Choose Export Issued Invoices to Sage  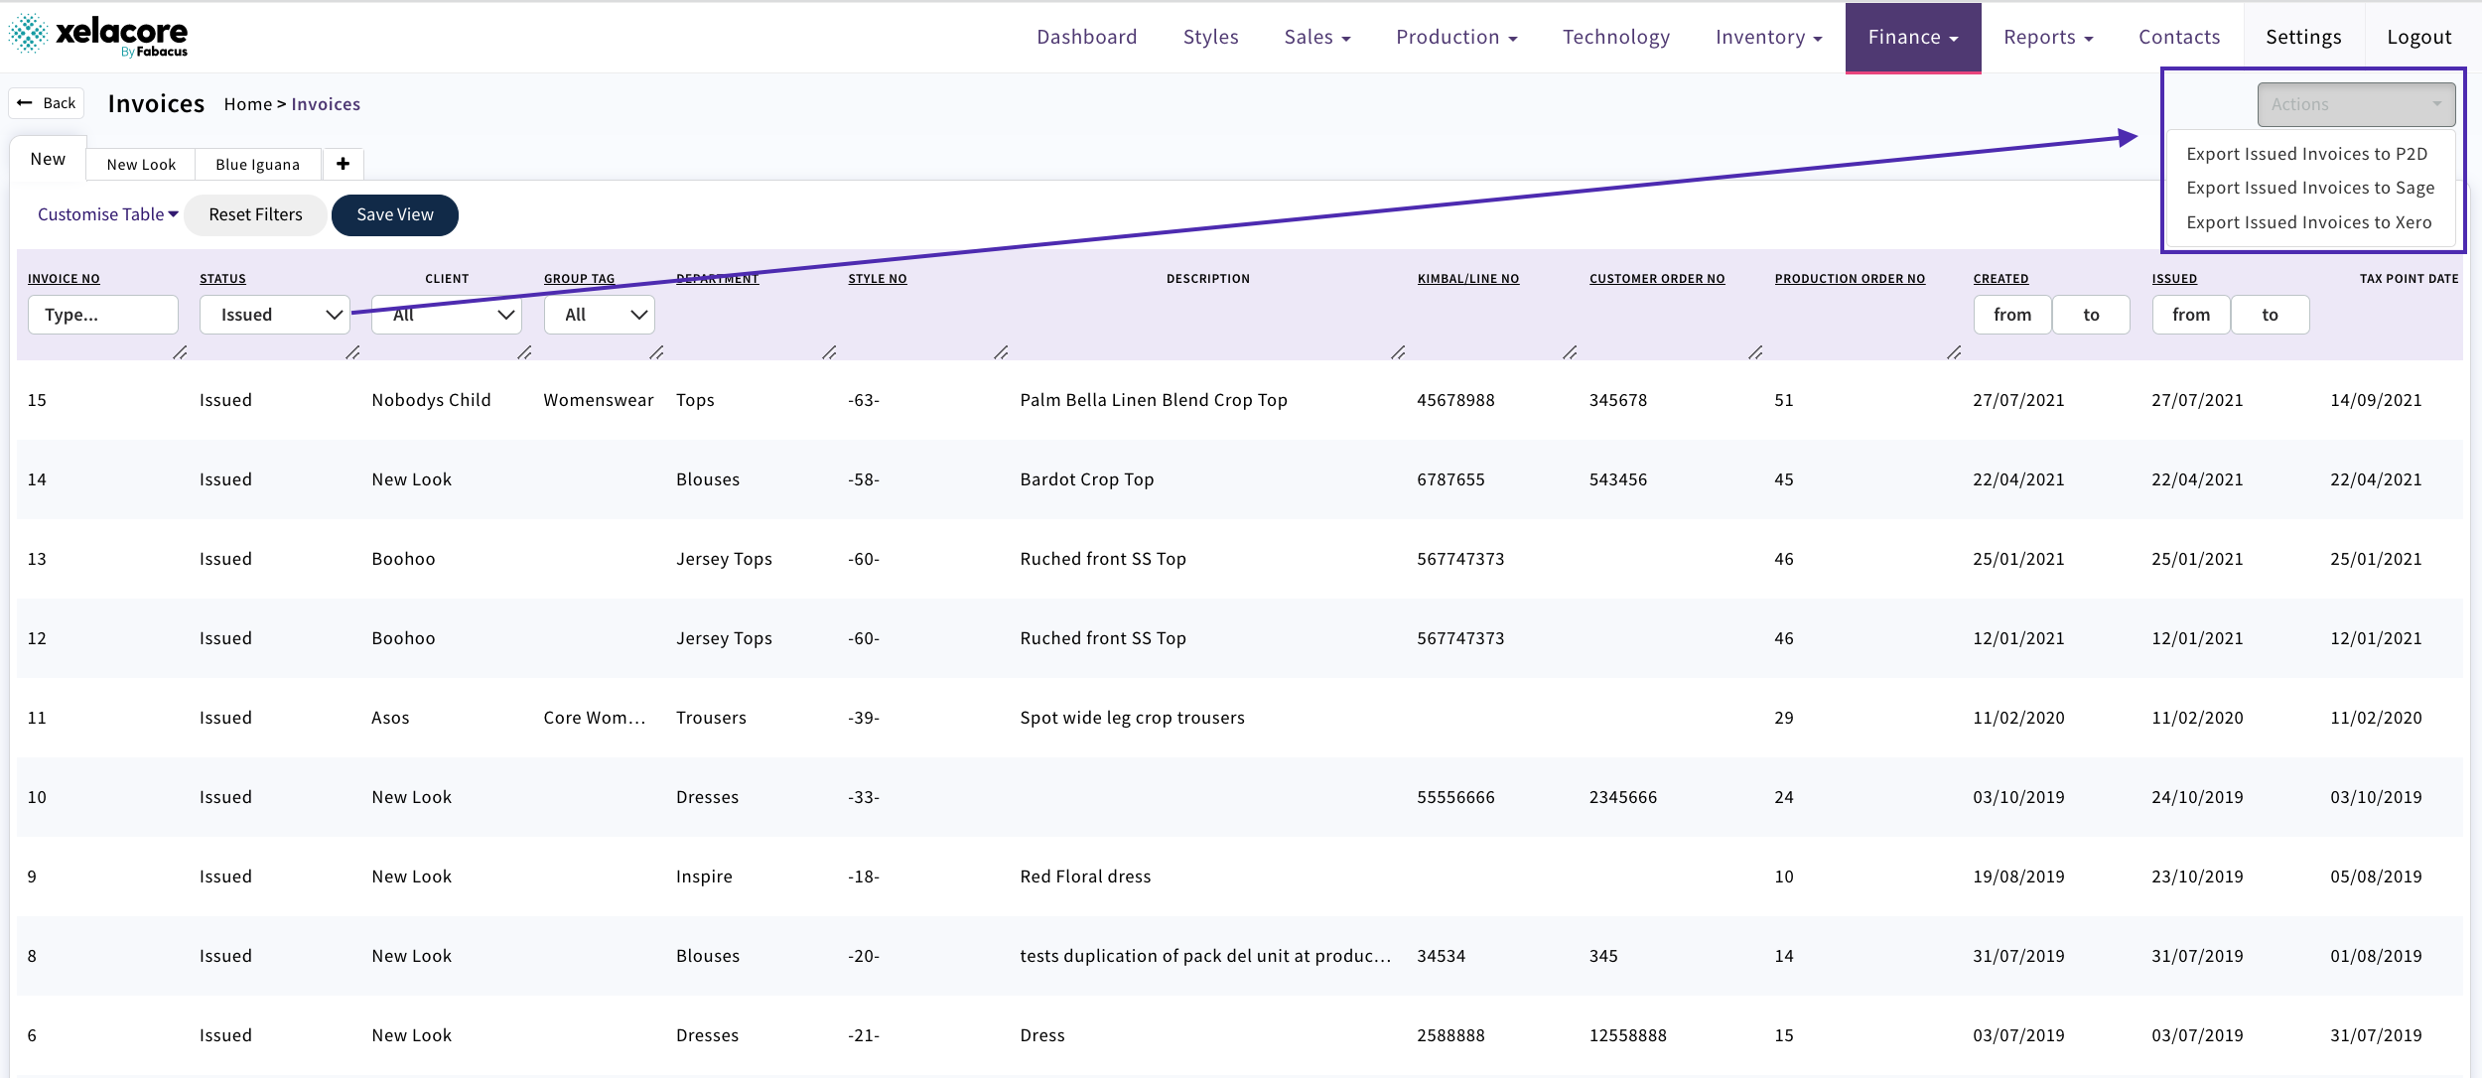(2310, 188)
